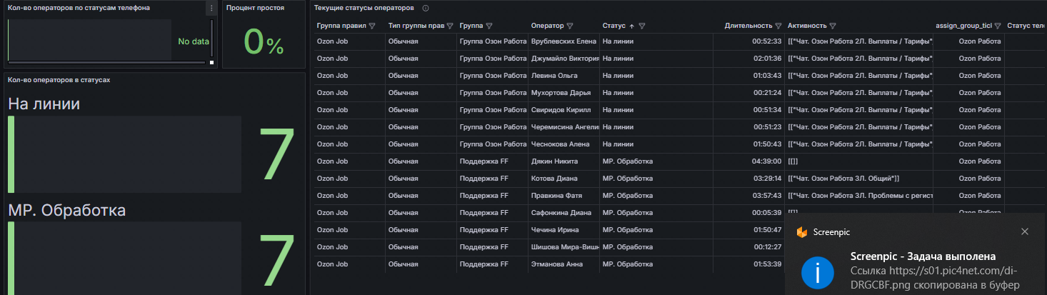
Task: Select operator Джумайло Виктория cell
Action: coord(563,59)
